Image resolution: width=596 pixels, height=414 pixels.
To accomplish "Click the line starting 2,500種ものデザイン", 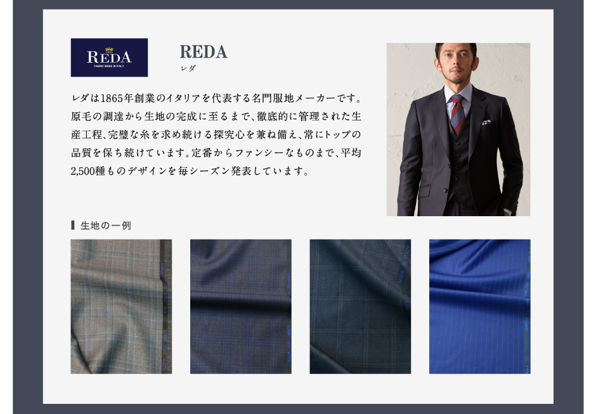I will (x=190, y=171).
